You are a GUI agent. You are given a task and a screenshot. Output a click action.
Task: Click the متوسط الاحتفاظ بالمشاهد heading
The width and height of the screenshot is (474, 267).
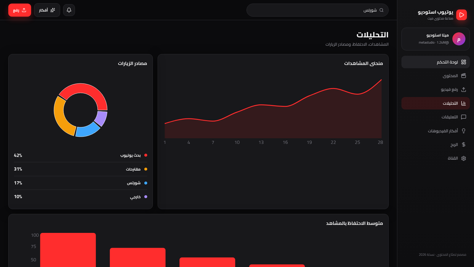coord(354,223)
